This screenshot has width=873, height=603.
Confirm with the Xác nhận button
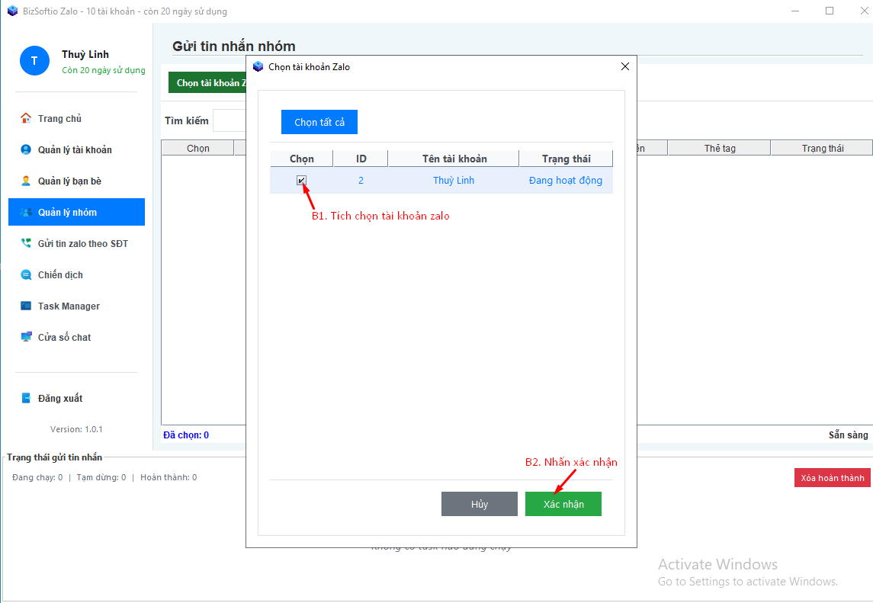563,504
